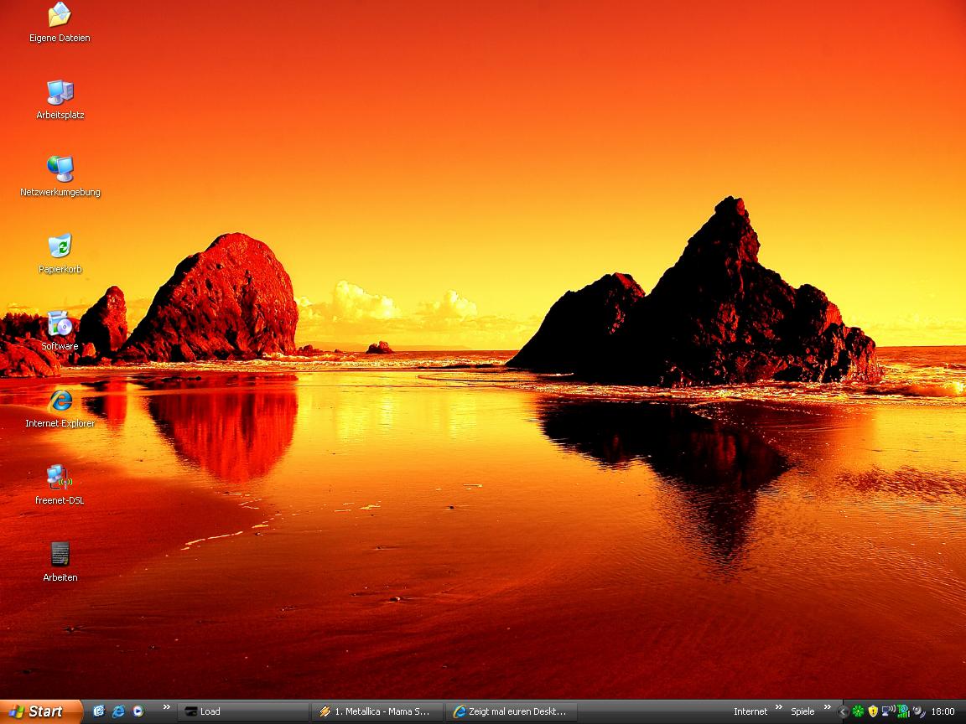Open the signal strength bars tray icon
The width and height of the screenshot is (966, 724).
tap(903, 711)
